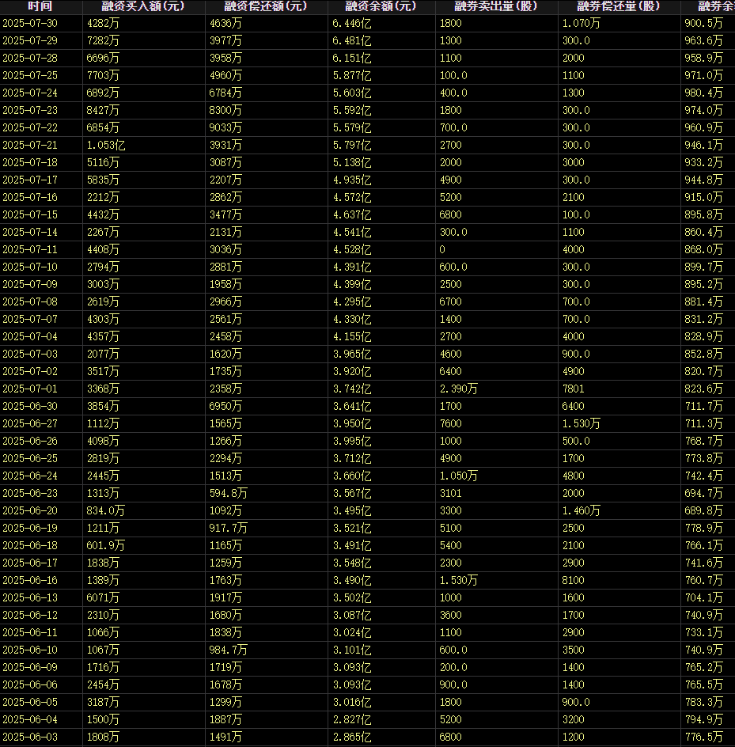Screen dimensions: 735x747
Task: Click the 6.481亿 balance cell
Action: (x=351, y=41)
